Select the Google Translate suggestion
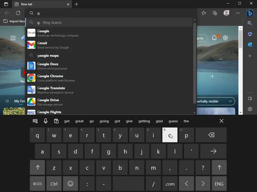257x192 pixels. pos(109,90)
